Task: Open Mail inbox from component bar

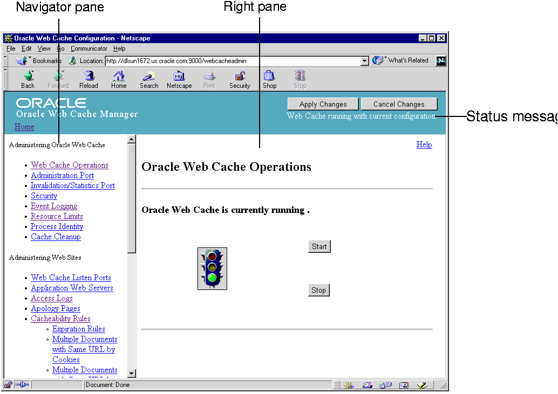Action: click(x=367, y=385)
